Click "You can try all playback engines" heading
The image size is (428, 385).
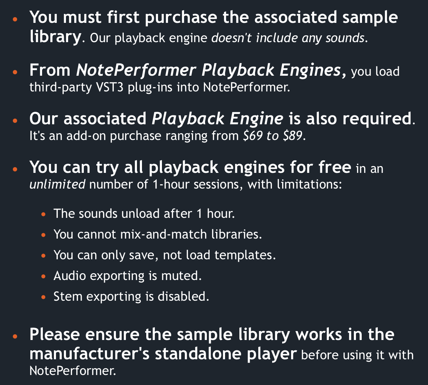click(x=190, y=167)
